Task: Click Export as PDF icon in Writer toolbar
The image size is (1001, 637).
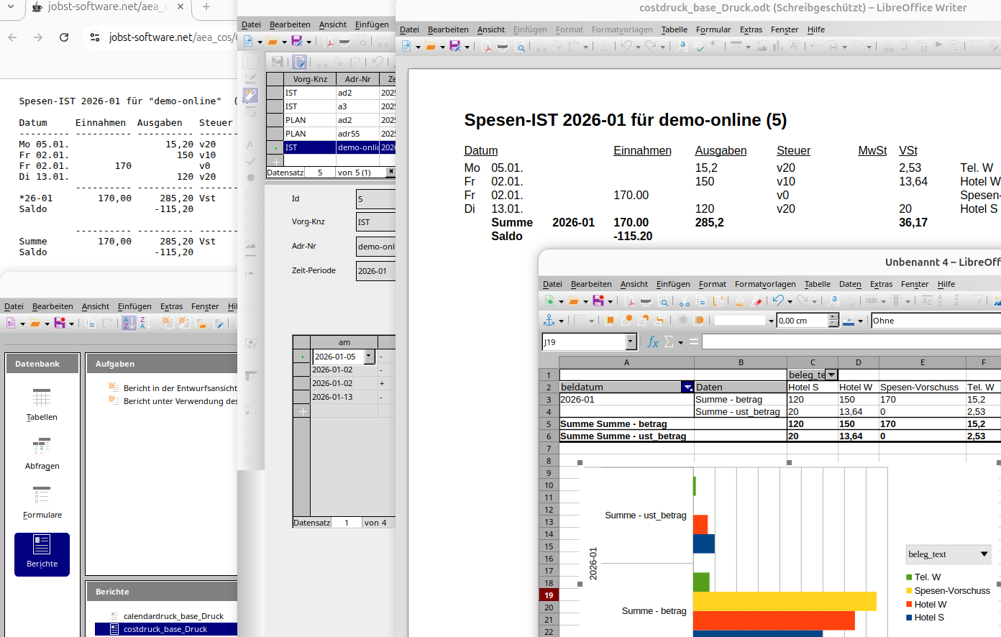Action: coord(487,47)
